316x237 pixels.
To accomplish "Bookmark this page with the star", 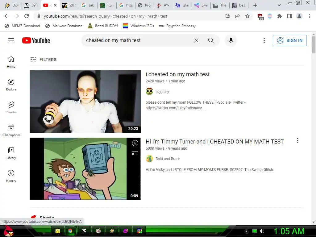I will point(247,16).
